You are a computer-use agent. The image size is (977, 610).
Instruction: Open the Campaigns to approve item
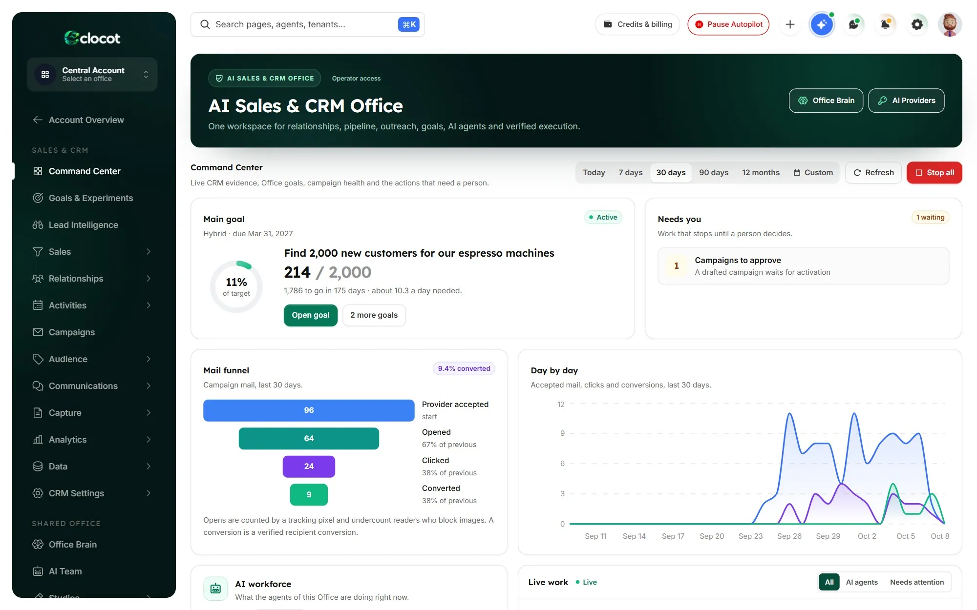point(803,266)
